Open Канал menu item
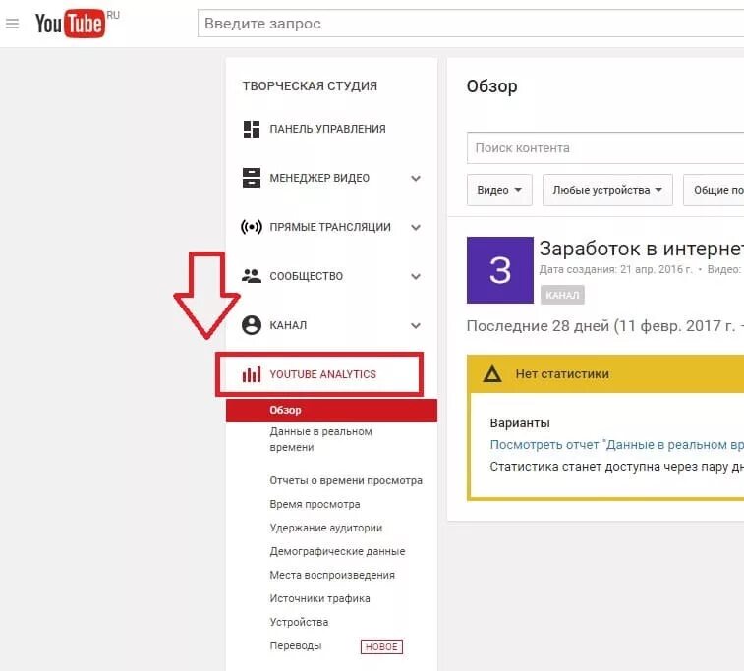This screenshot has width=744, height=671. tap(288, 325)
